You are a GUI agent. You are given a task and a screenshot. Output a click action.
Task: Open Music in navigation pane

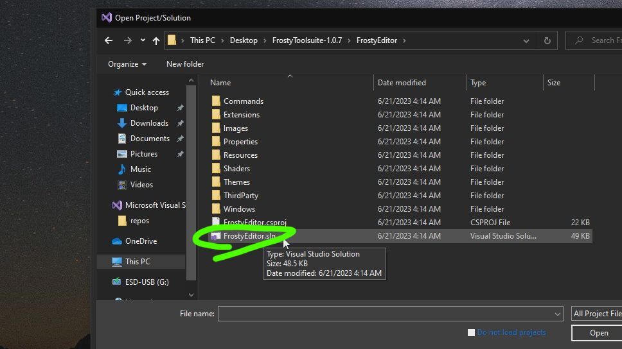click(x=141, y=169)
